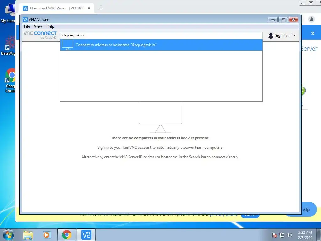Click the taskbar clock showing 3:22 AM
The width and height of the screenshot is (321, 241).
point(305,235)
